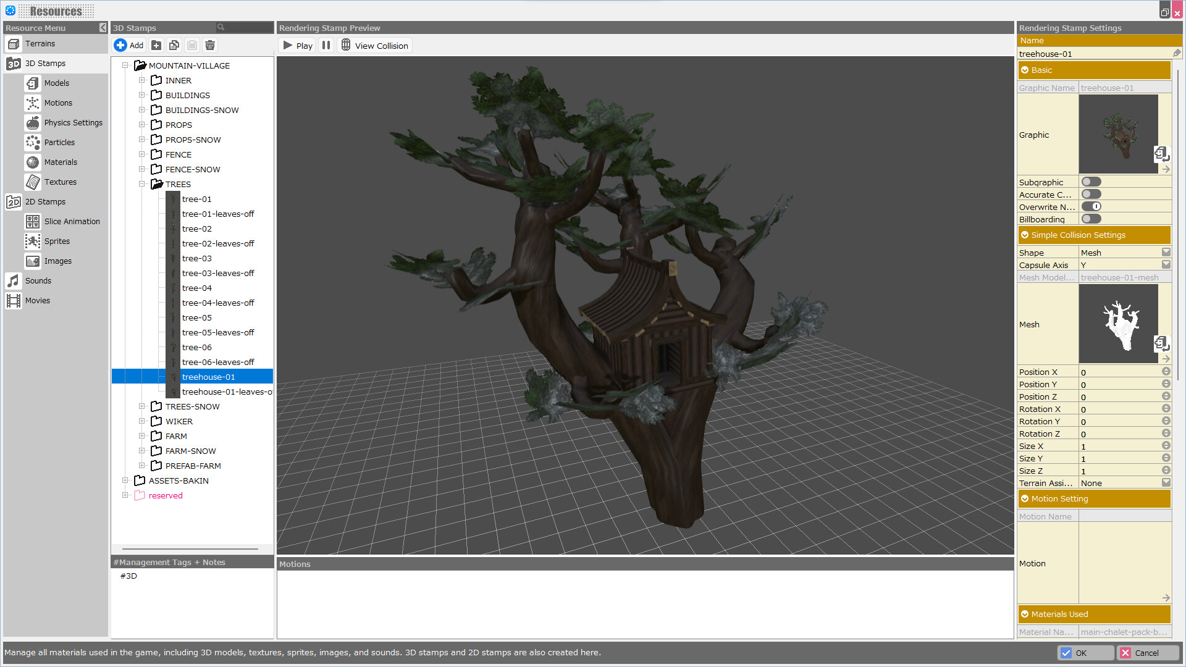Expand the TREES-SNOW folder
The width and height of the screenshot is (1186, 667).
[x=143, y=406]
